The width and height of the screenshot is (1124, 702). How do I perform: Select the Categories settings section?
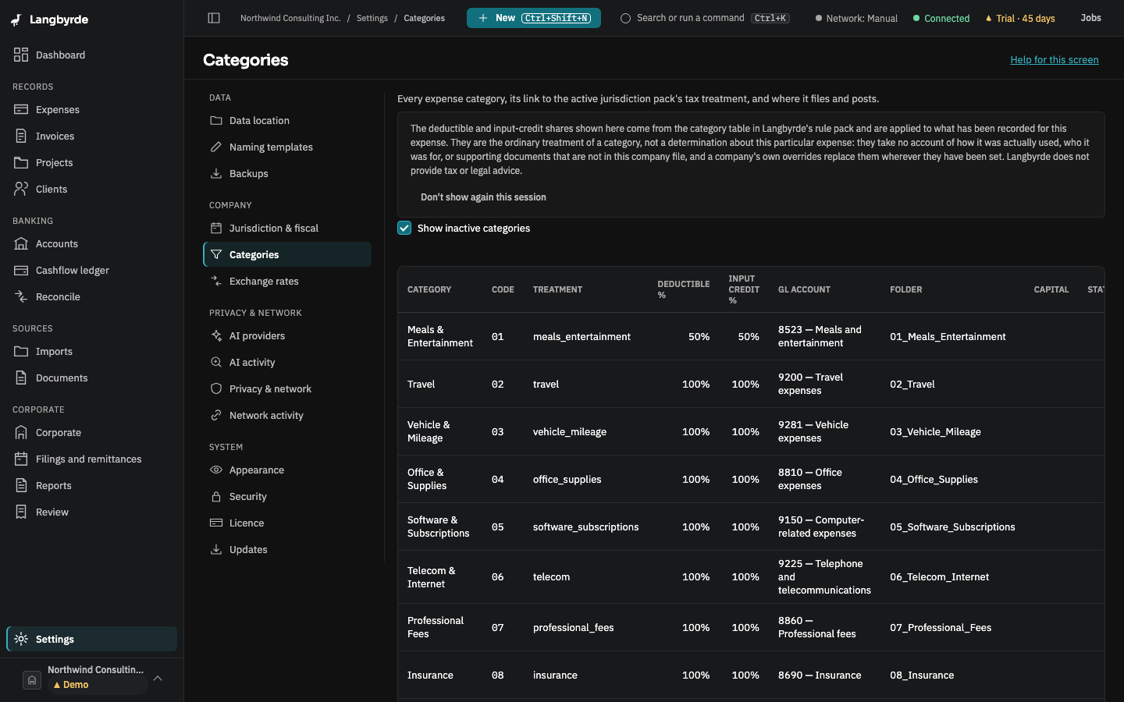point(287,254)
